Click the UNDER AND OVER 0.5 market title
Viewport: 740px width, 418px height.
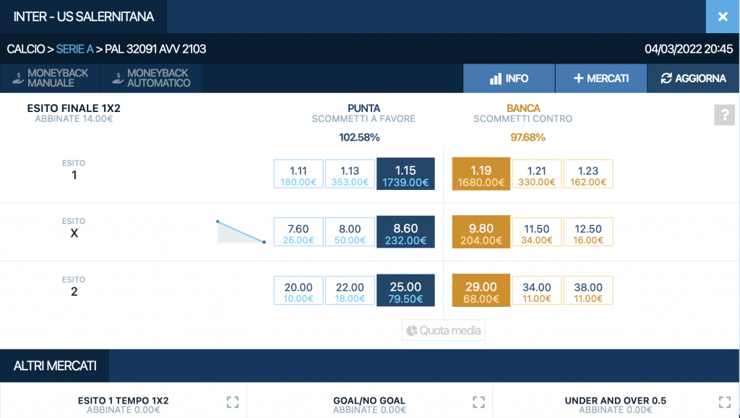coord(616,401)
